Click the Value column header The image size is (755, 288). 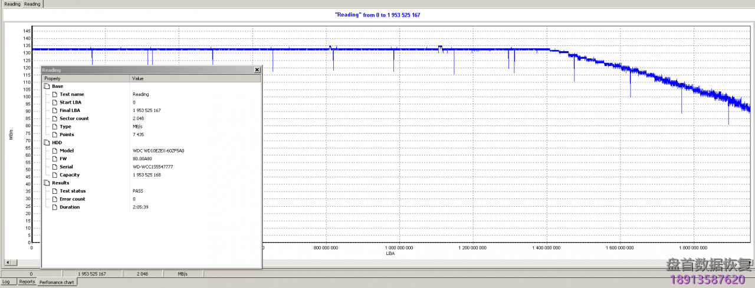(195, 78)
